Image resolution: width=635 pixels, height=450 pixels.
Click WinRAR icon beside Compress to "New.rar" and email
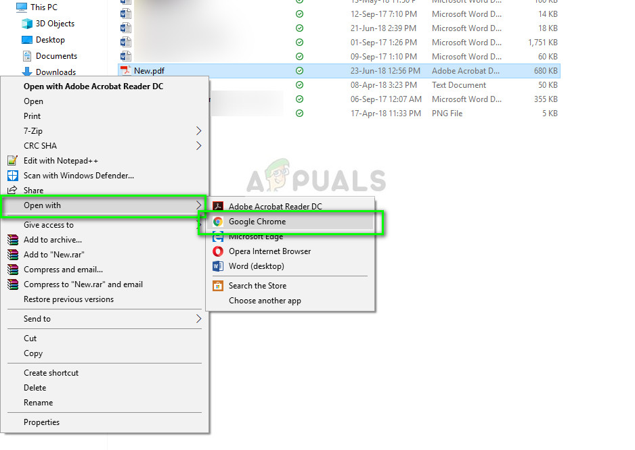point(13,284)
